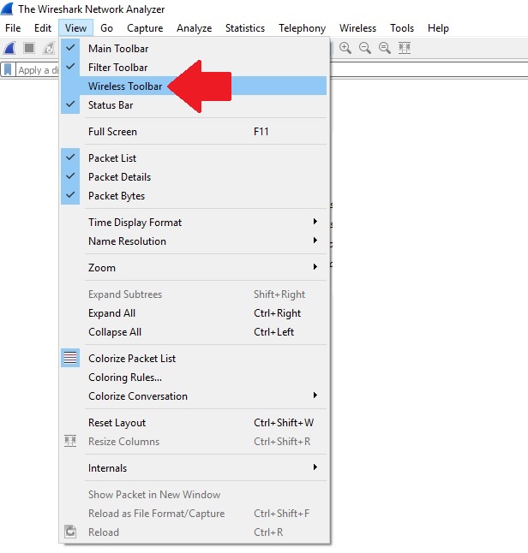This screenshot has height=553, width=528.
Task: Click the start capture shark fin icon
Action: [x=10, y=48]
